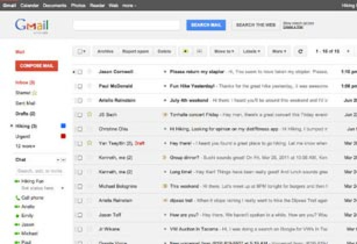The width and height of the screenshot is (357, 244).
Task: Click the Search the Web button
Action: (255, 25)
